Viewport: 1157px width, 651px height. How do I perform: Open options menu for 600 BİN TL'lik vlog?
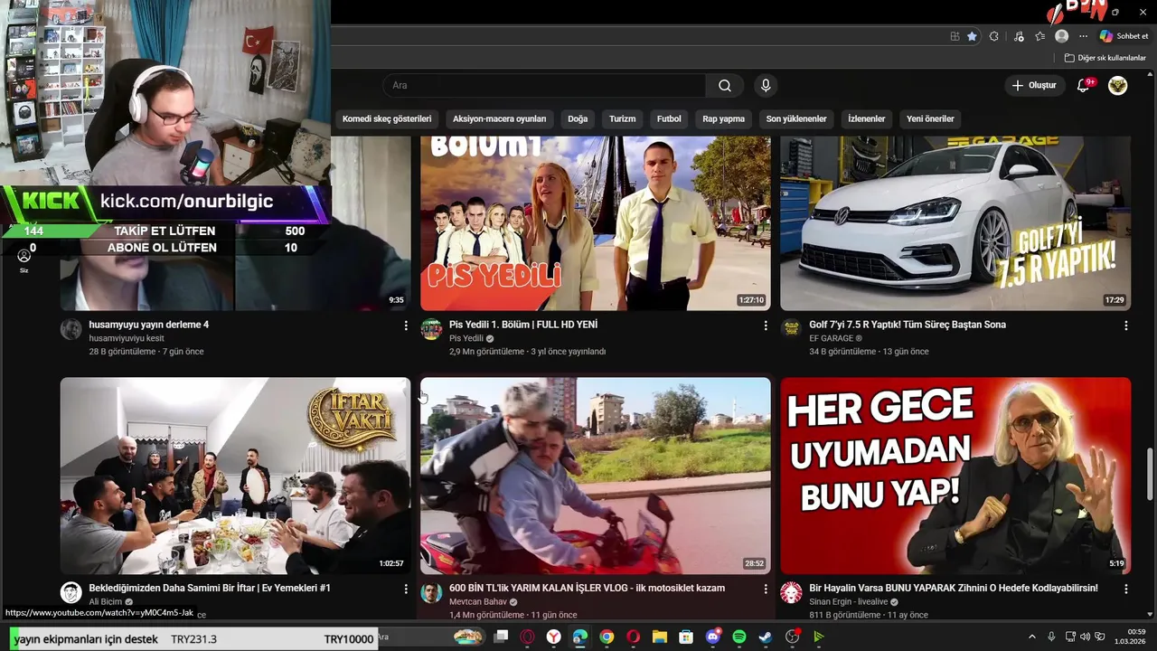tap(766, 589)
